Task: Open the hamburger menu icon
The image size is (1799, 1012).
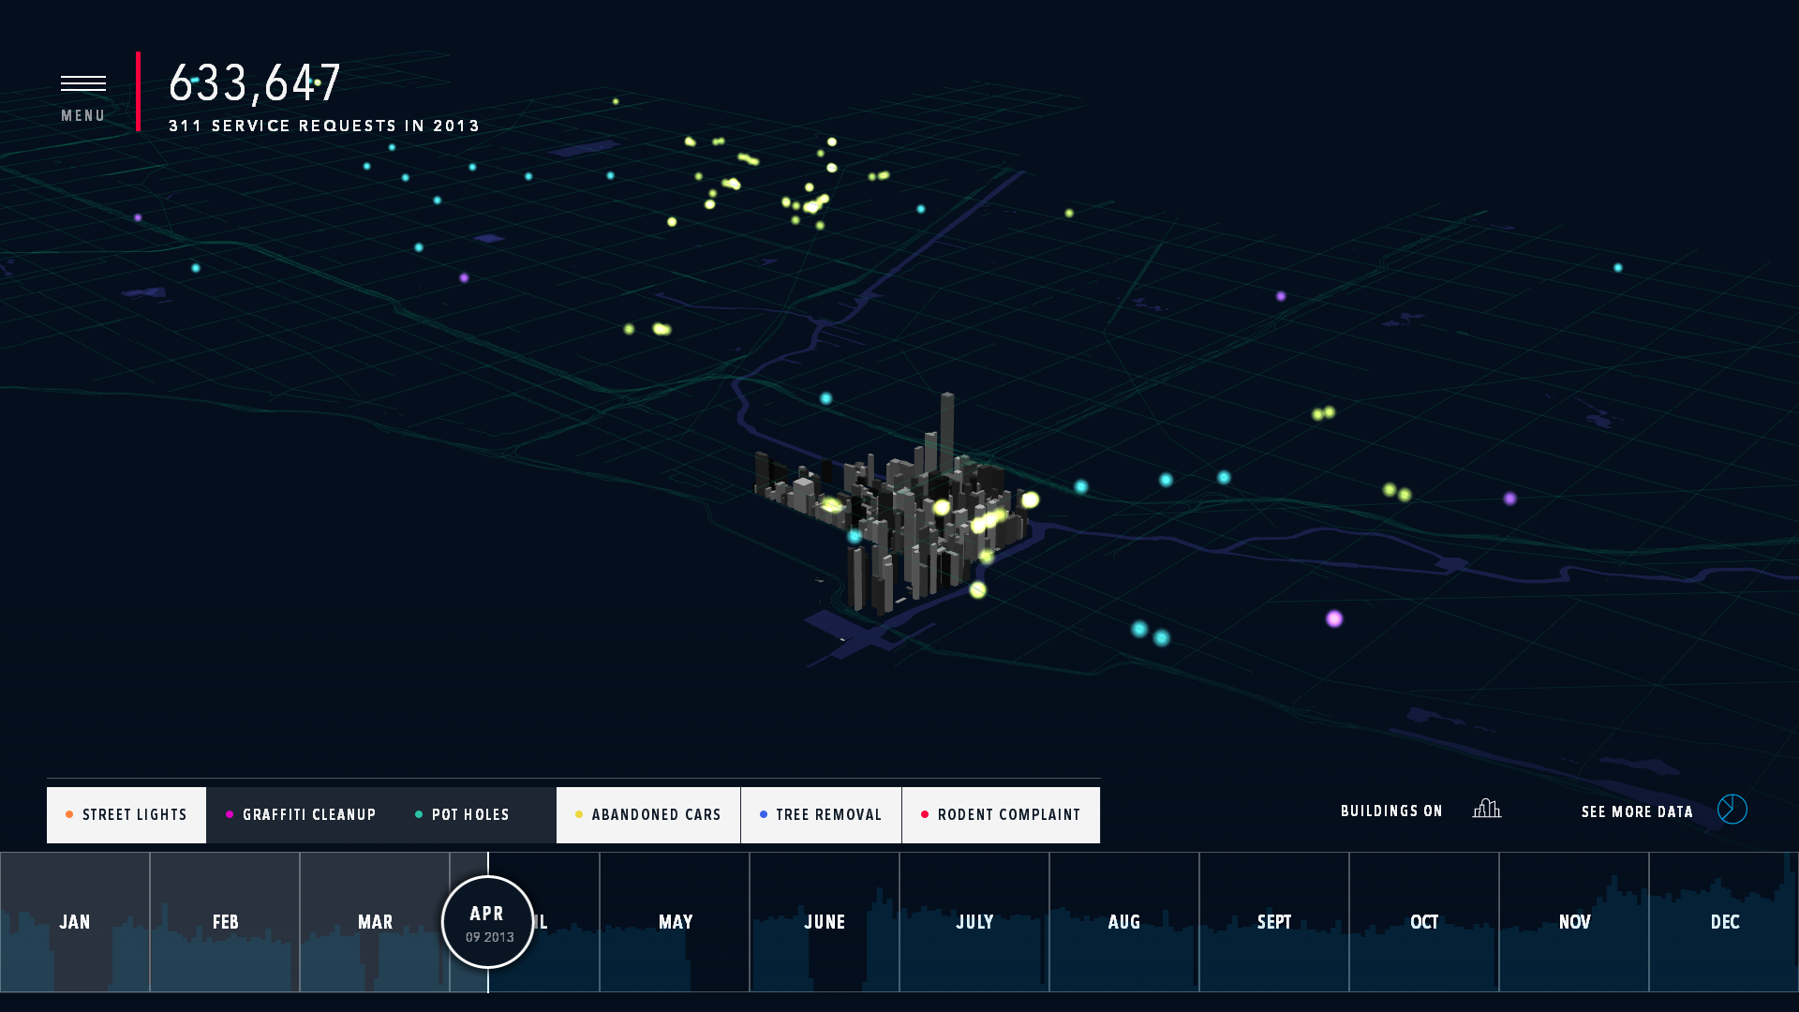Action: click(x=83, y=83)
